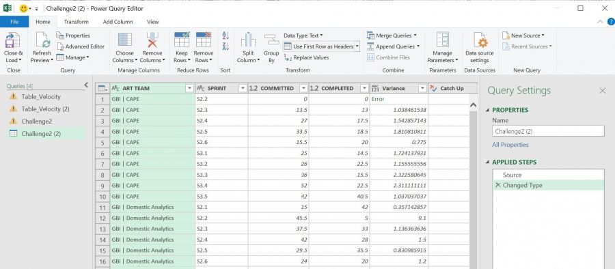Close the Query Settings pane

(603, 91)
